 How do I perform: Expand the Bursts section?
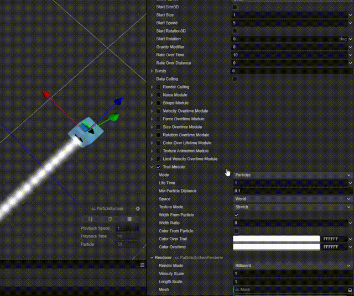pos(152,71)
